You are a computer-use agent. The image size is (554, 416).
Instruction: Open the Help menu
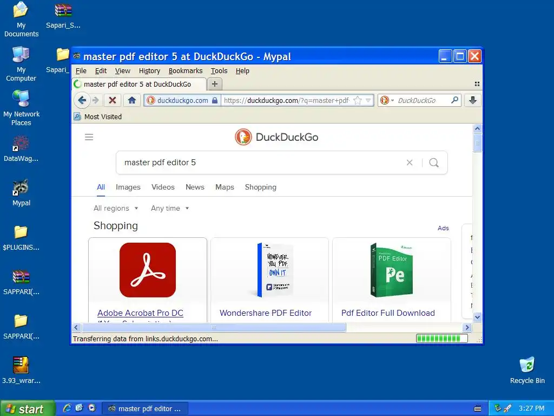(242, 71)
